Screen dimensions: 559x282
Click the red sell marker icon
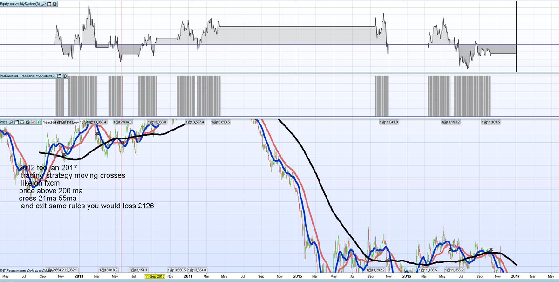click(33, 122)
